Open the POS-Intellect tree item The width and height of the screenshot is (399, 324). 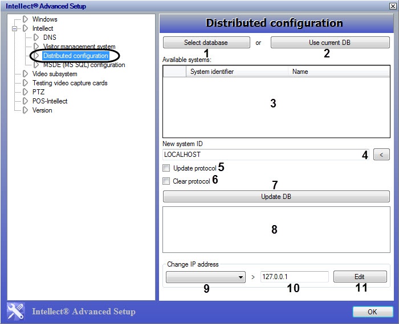[x=50, y=101]
